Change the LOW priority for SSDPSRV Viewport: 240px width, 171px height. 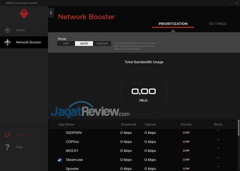(186, 133)
